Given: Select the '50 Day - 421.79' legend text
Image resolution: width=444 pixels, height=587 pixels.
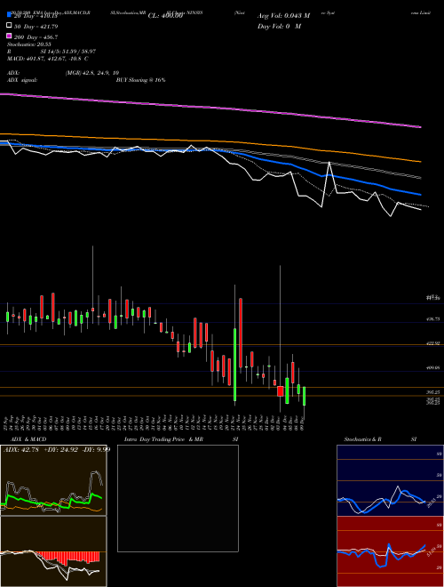Looking at the screenshot, I should point(36,27).
